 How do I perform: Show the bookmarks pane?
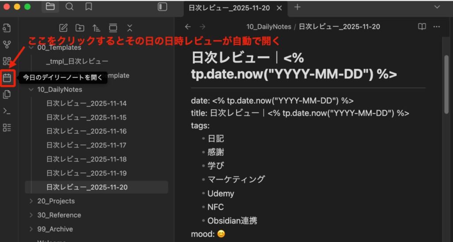pos(88,7)
